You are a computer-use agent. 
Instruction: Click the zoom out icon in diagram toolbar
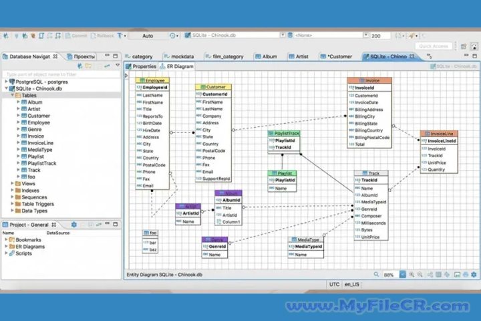[x=420, y=275]
